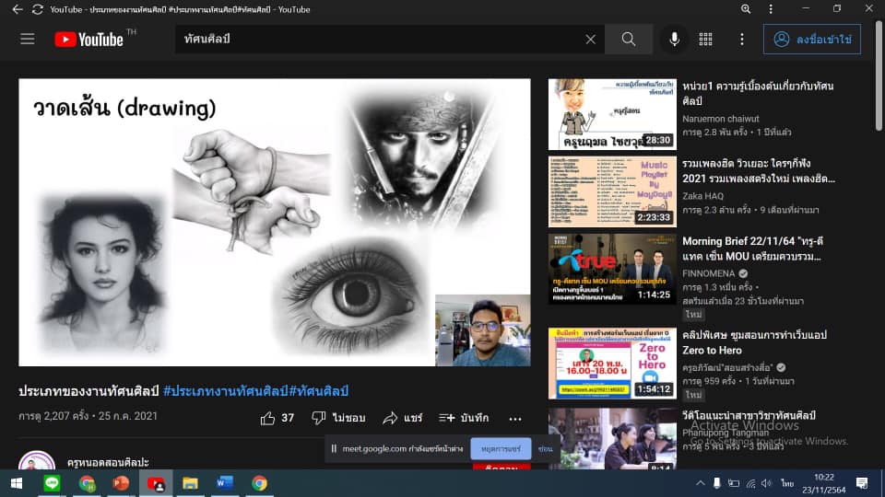Reload the page with the refresh icon
885x497 pixels.
38,9
